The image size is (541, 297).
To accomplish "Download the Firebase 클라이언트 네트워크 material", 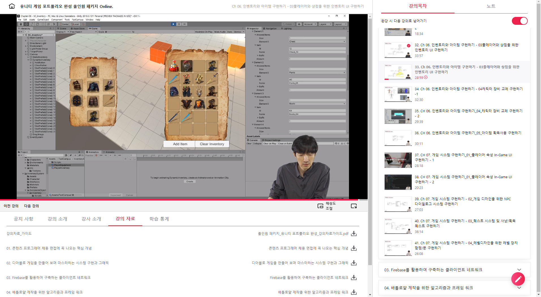I will (354, 278).
